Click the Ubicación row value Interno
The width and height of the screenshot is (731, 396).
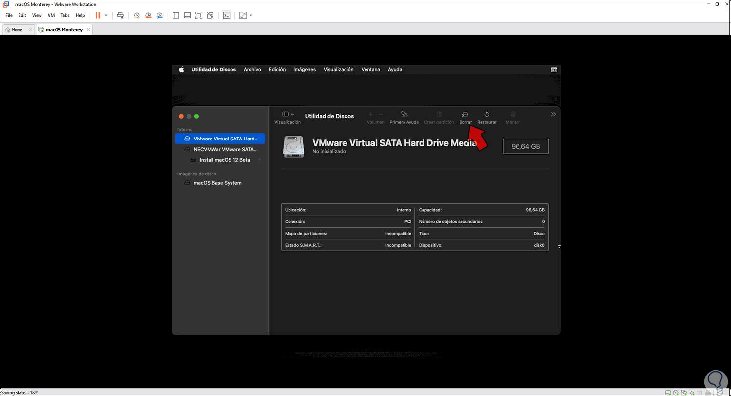tap(404, 210)
